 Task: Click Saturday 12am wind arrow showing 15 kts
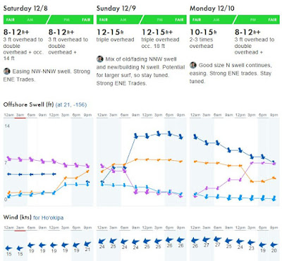(x=8, y=248)
